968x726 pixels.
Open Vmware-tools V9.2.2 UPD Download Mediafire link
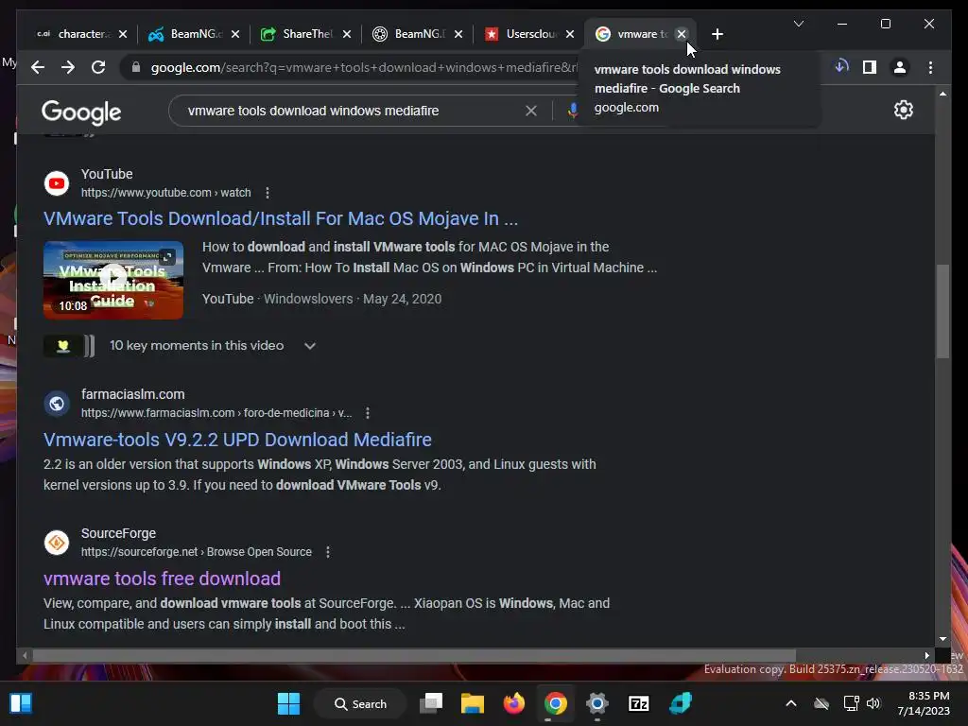(237, 440)
